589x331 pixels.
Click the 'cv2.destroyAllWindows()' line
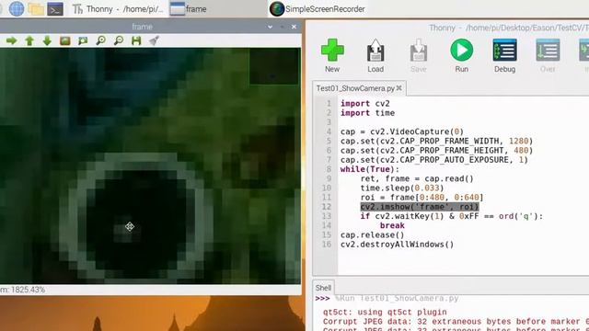[397, 245]
